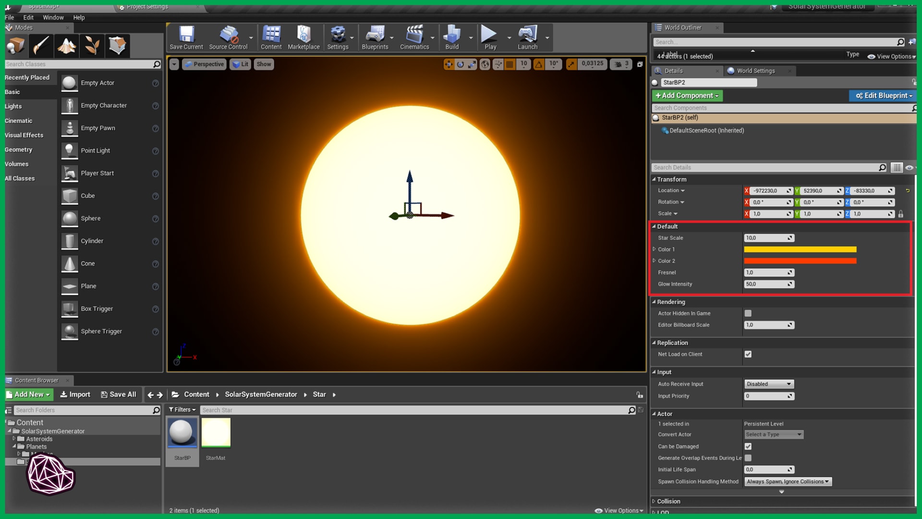Select the Foliage mode tool
Screen dimensions: 922x519
click(x=92, y=46)
